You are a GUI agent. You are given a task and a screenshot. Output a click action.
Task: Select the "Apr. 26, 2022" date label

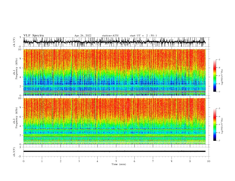(83, 35)
